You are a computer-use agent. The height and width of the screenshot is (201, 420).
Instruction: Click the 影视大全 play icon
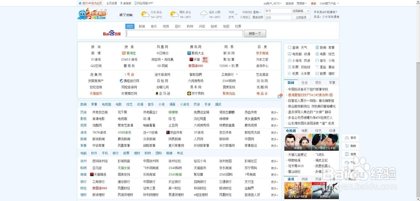coord(189,53)
